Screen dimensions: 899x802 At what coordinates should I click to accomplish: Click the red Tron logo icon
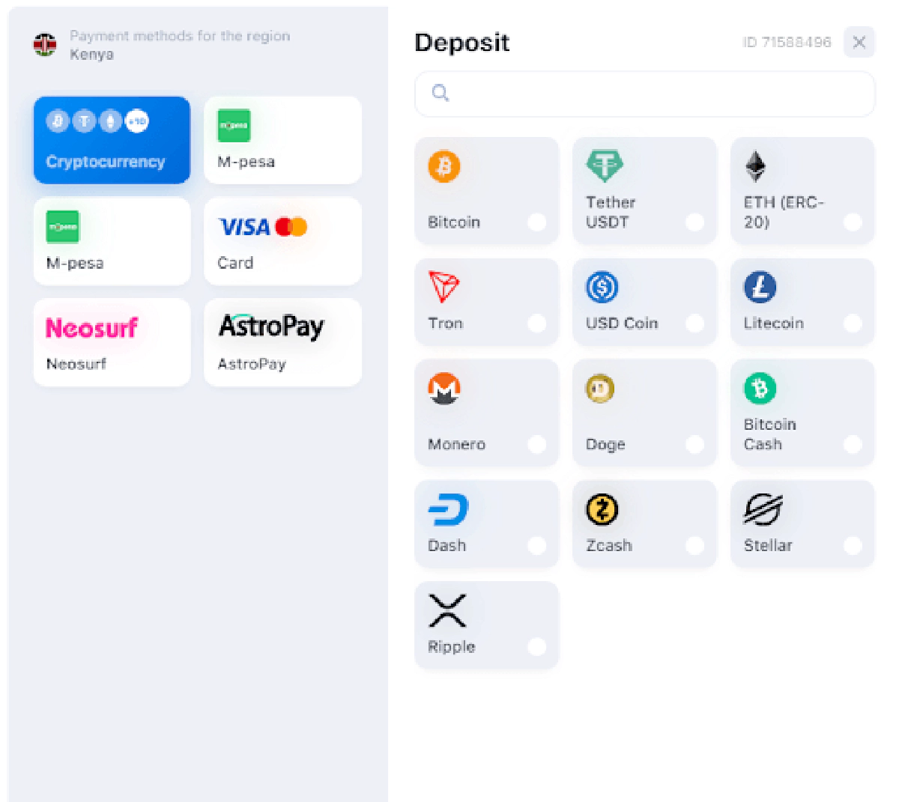tap(444, 287)
